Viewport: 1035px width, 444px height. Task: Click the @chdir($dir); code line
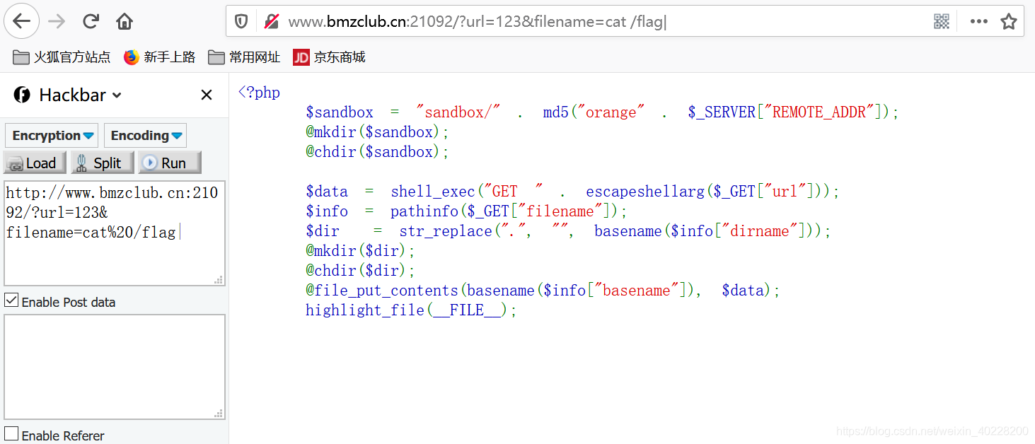click(360, 270)
